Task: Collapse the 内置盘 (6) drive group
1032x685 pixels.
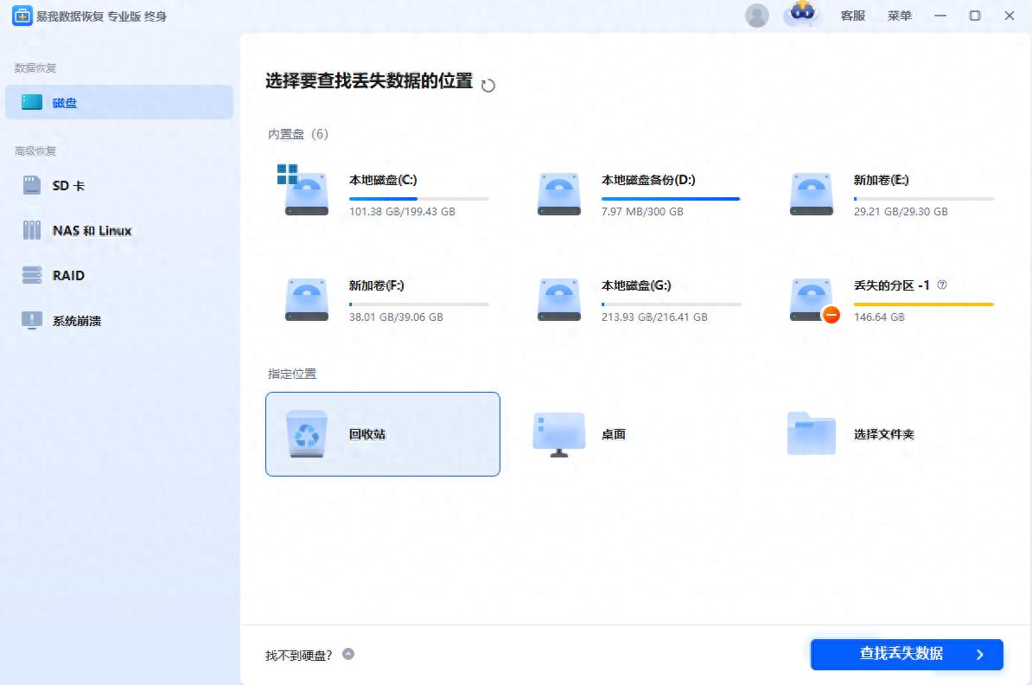Action: pos(297,134)
